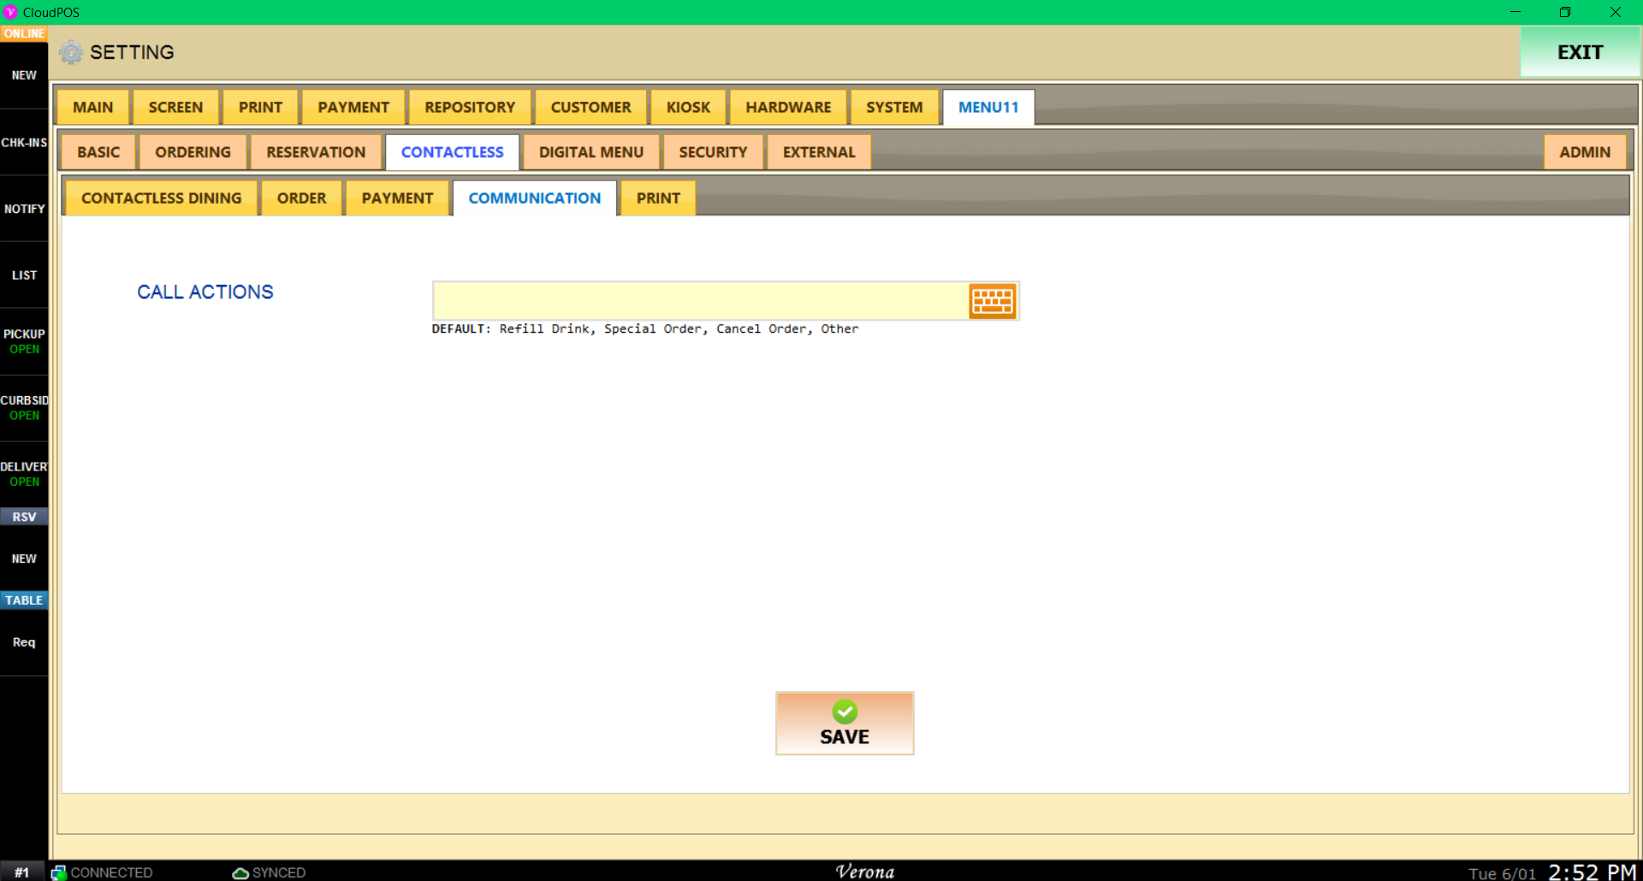The image size is (1643, 881).
Task: Click the top NEW sidebar button
Action: coord(24,75)
